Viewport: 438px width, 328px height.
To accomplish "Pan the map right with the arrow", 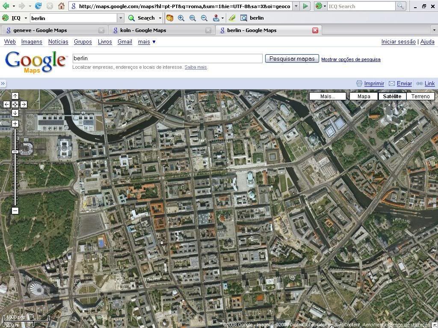I will point(24,104).
